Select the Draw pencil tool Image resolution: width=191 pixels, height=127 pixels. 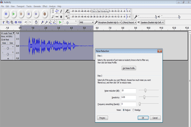click(x=61, y=11)
